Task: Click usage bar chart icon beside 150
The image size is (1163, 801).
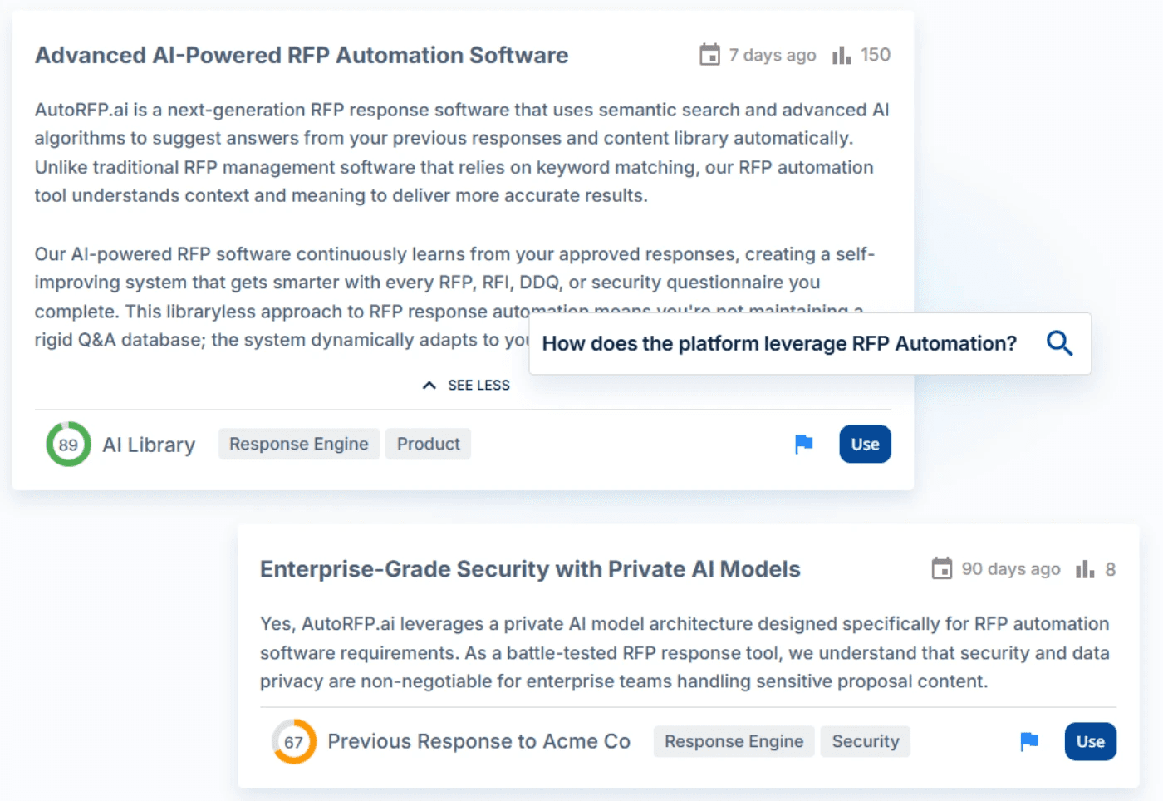Action: (x=842, y=55)
